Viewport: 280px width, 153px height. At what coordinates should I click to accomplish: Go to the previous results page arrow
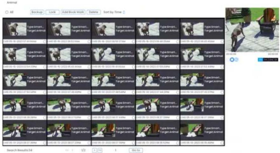pos(72,150)
